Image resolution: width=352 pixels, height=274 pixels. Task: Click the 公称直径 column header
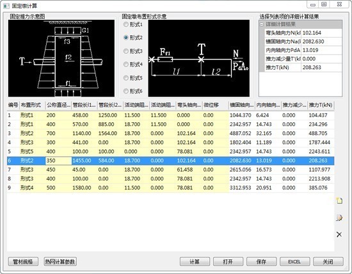click(59, 105)
